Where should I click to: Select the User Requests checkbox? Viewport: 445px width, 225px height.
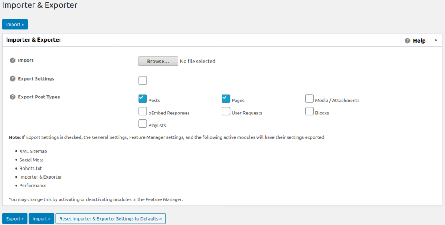(226, 111)
